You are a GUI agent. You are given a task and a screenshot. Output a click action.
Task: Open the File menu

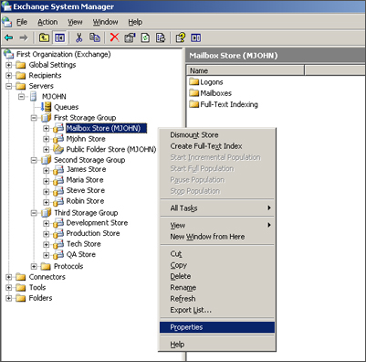click(x=22, y=22)
